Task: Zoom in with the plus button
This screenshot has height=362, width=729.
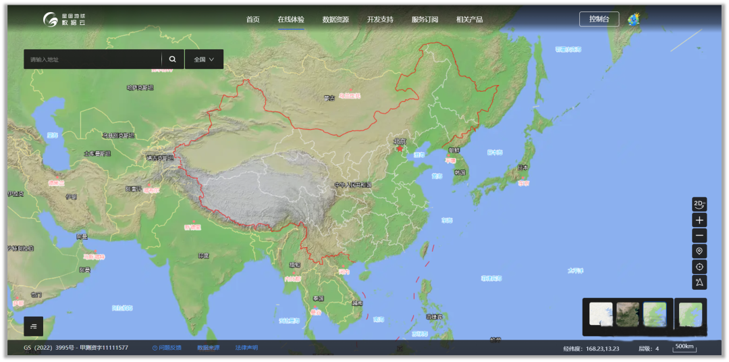Action: [x=699, y=220]
